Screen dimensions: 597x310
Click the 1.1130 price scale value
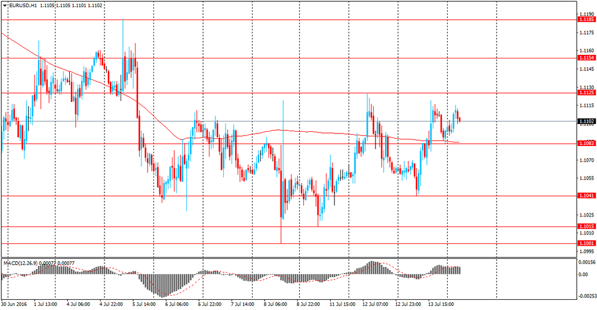[586, 87]
